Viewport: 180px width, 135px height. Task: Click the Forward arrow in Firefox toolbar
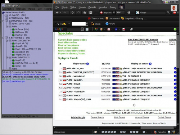pos(65,13)
